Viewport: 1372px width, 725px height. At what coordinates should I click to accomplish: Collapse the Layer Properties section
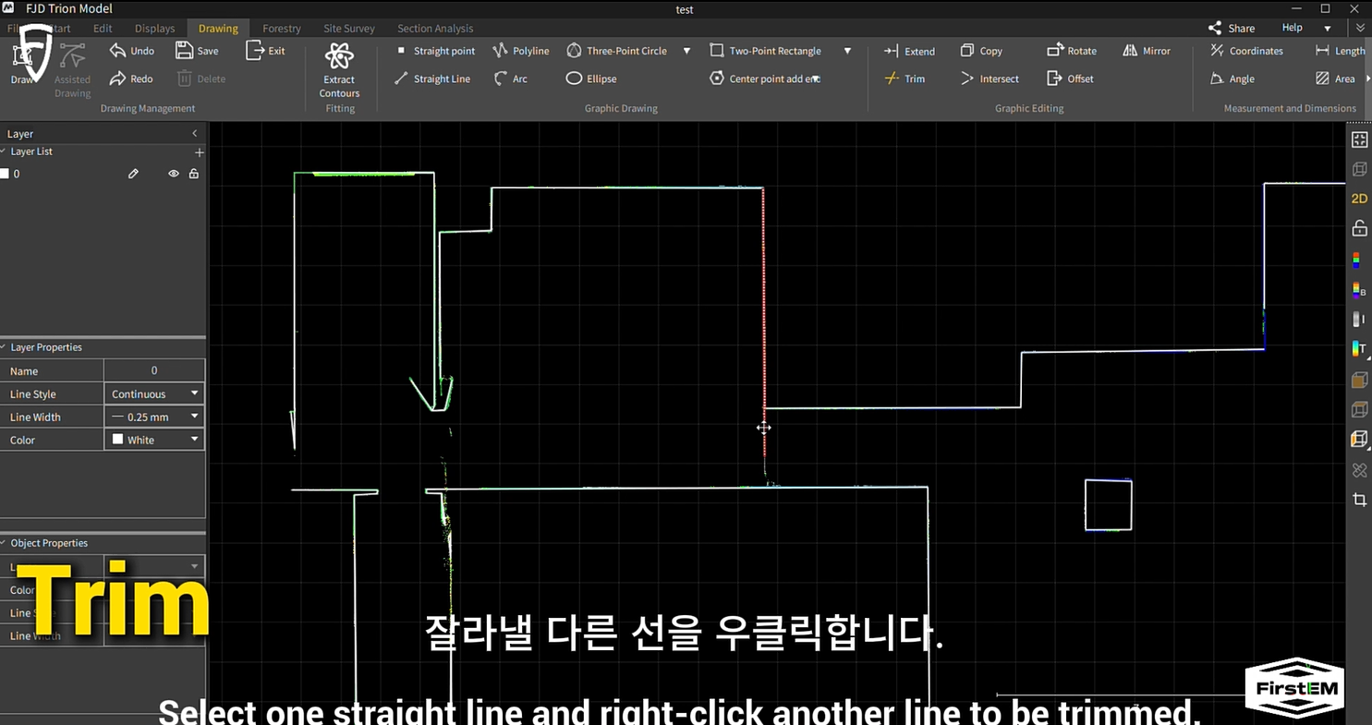4,347
